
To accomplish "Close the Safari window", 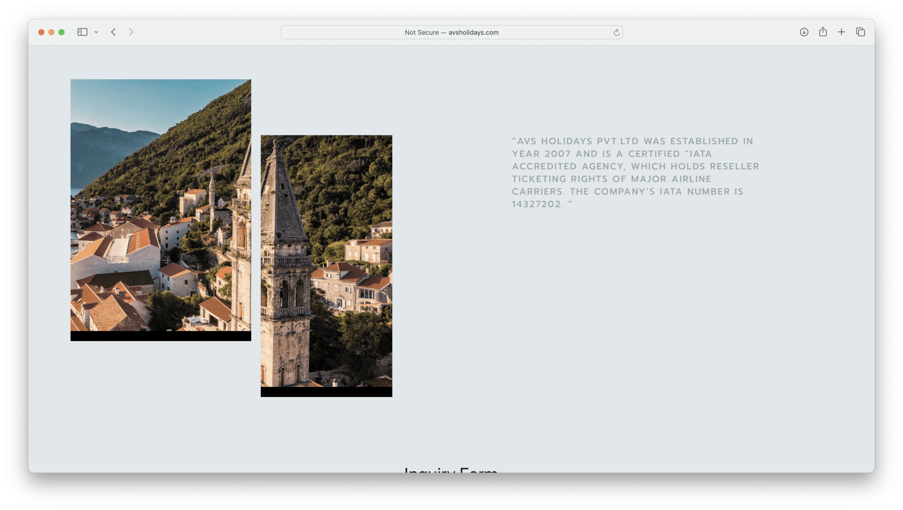I will coord(41,32).
